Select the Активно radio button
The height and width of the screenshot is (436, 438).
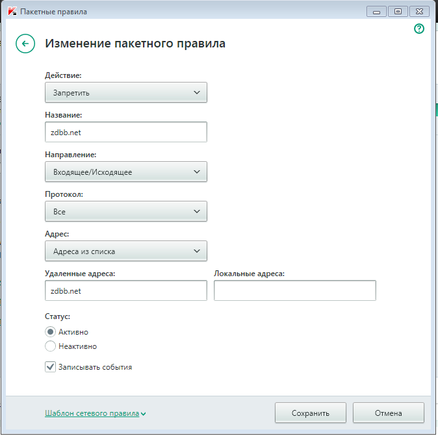[51, 332]
